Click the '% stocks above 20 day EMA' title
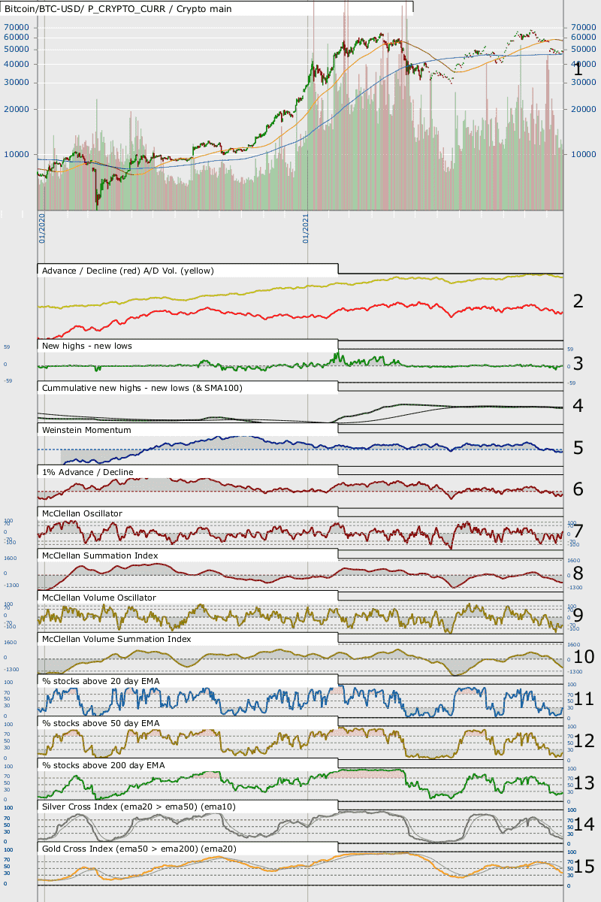 pos(101,681)
